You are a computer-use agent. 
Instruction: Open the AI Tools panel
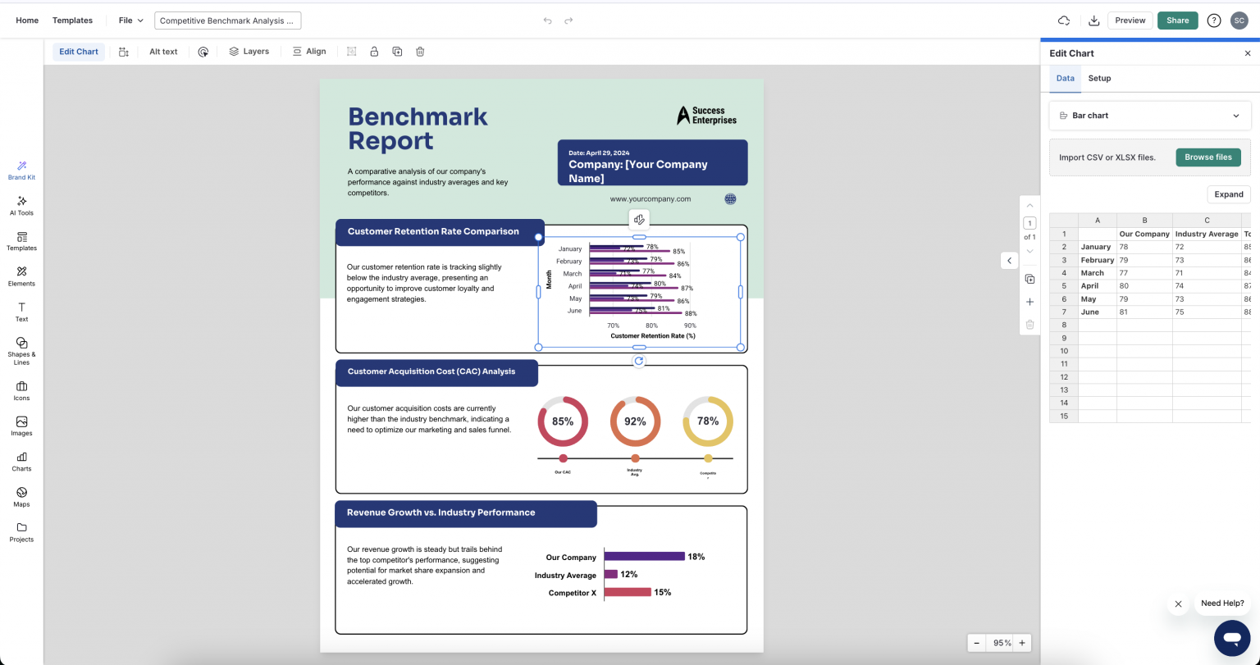21,204
